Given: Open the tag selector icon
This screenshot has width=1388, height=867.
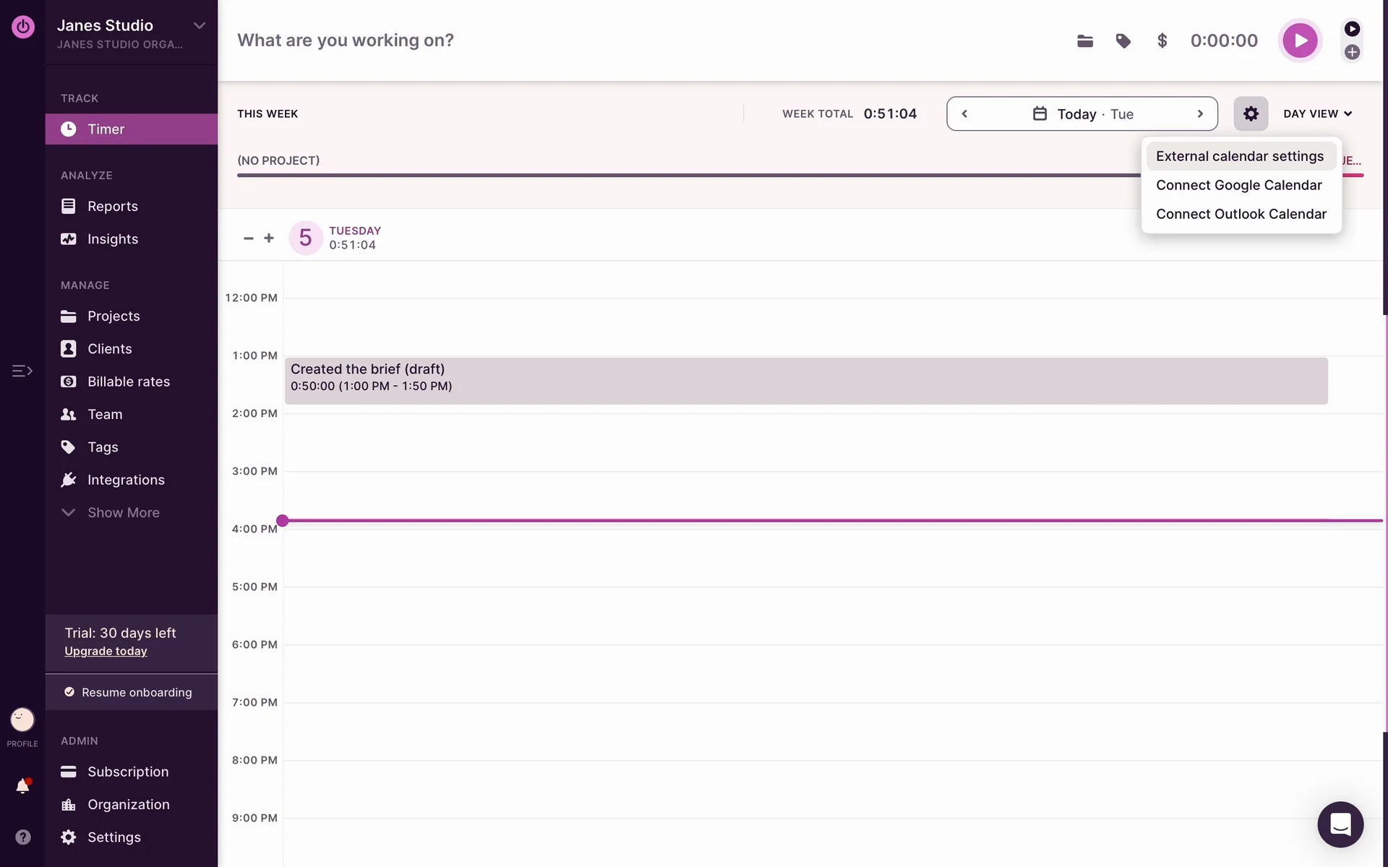Looking at the screenshot, I should click(1123, 40).
